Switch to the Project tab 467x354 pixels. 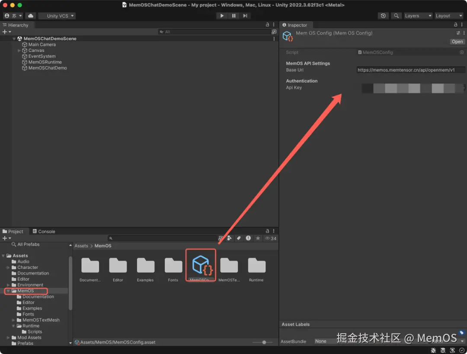click(x=13, y=231)
